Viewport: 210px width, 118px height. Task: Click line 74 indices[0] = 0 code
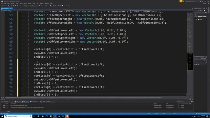46,95
